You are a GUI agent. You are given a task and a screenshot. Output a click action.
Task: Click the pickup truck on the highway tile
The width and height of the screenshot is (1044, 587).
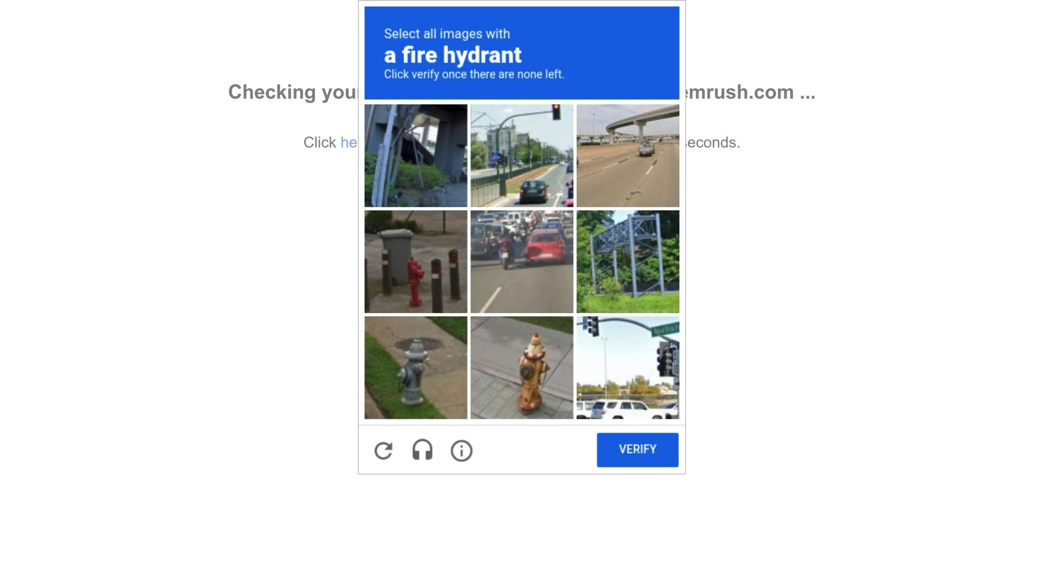[646, 149]
